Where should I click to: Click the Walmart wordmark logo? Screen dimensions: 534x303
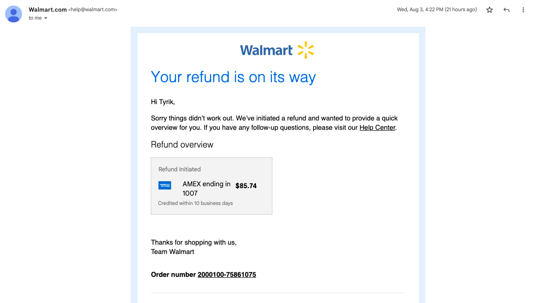pyautogui.click(x=266, y=50)
